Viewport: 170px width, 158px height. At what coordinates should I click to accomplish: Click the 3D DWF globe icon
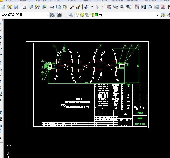click(x=44, y=7)
